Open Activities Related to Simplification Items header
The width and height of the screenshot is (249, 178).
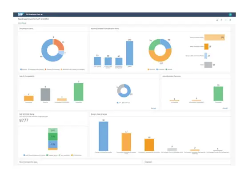point(105,28)
